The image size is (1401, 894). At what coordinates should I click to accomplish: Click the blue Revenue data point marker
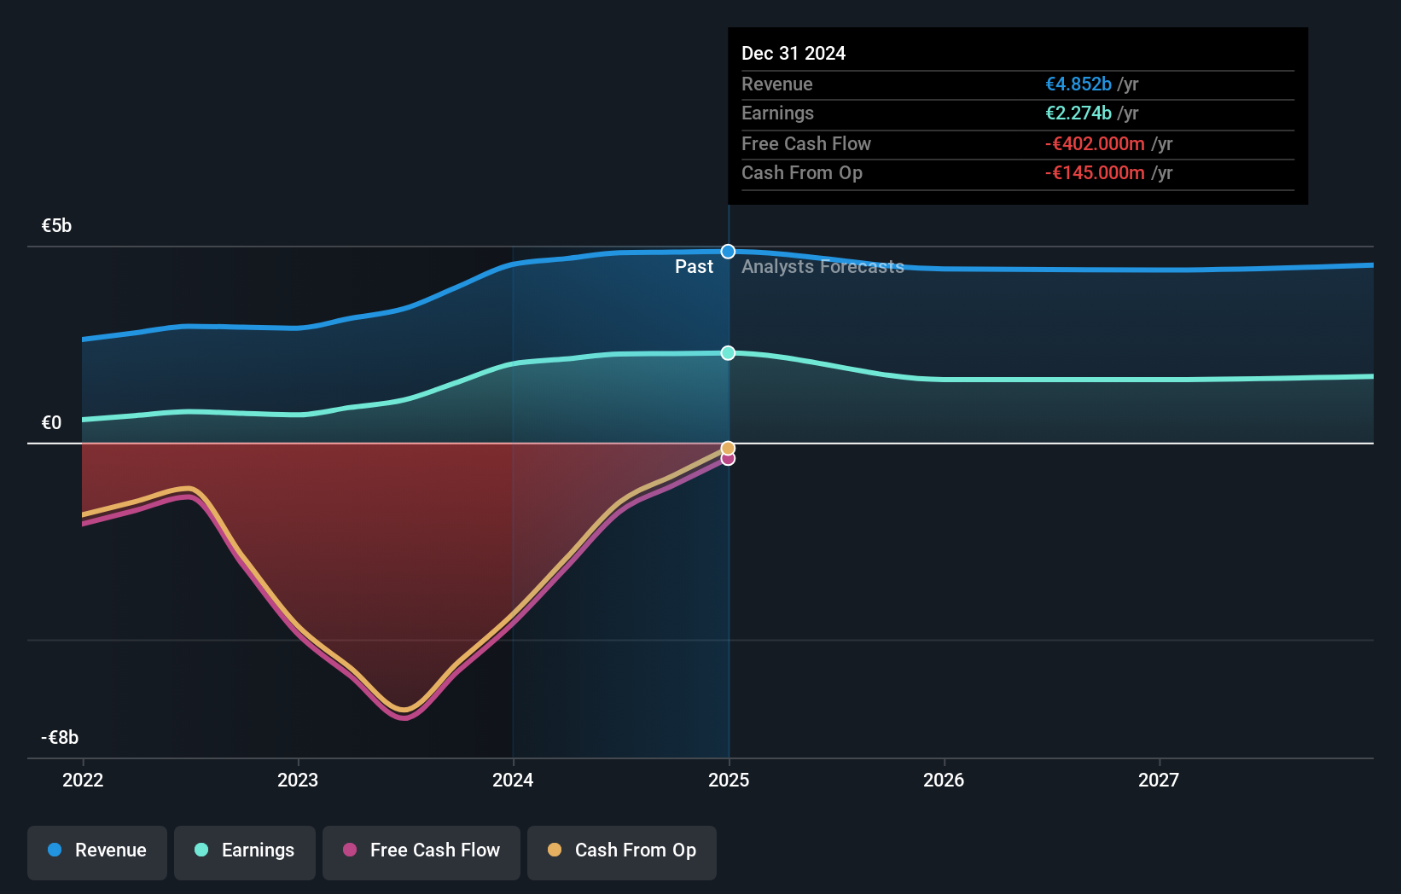click(x=728, y=252)
